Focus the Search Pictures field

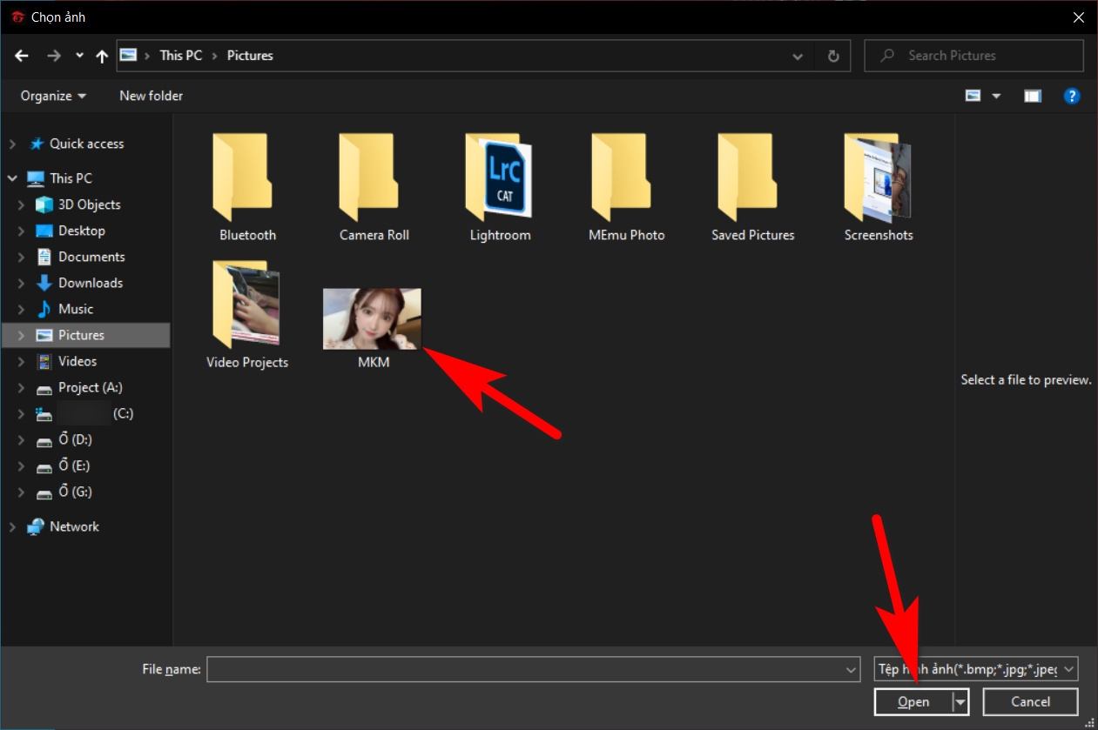click(x=973, y=56)
